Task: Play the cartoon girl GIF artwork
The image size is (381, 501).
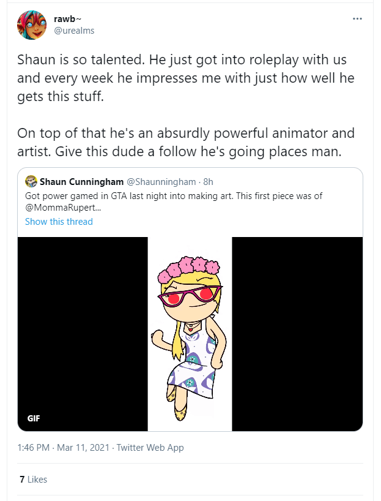Action: tap(190, 334)
